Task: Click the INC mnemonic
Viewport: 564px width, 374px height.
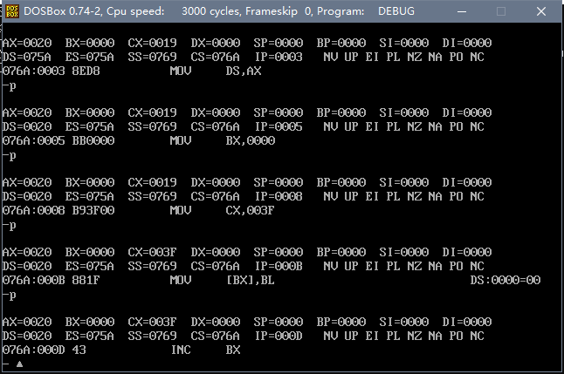Action: [181, 350]
